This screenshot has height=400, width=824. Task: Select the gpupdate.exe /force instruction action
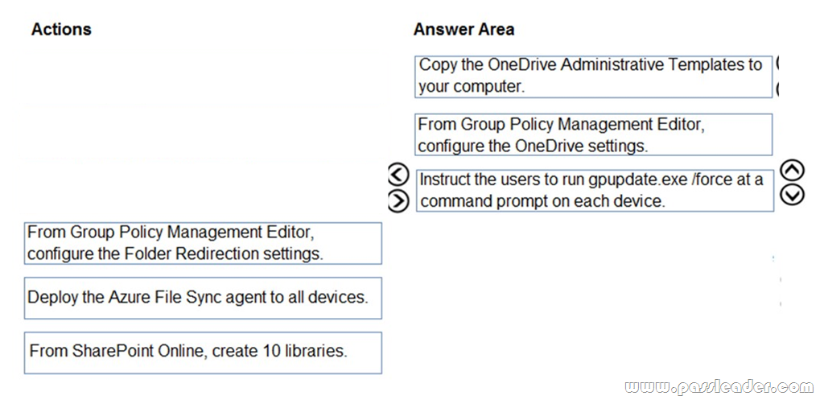click(x=595, y=190)
